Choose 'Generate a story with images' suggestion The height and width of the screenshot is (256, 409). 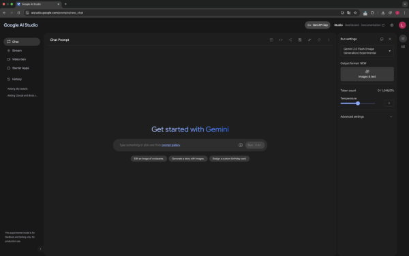coord(188,159)
